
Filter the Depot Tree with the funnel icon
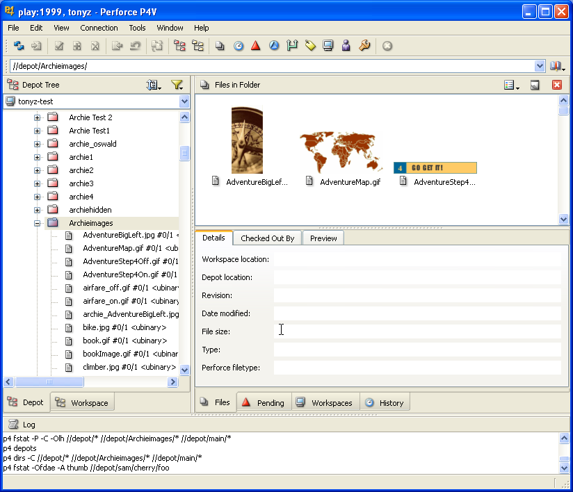tap(177, 84)
